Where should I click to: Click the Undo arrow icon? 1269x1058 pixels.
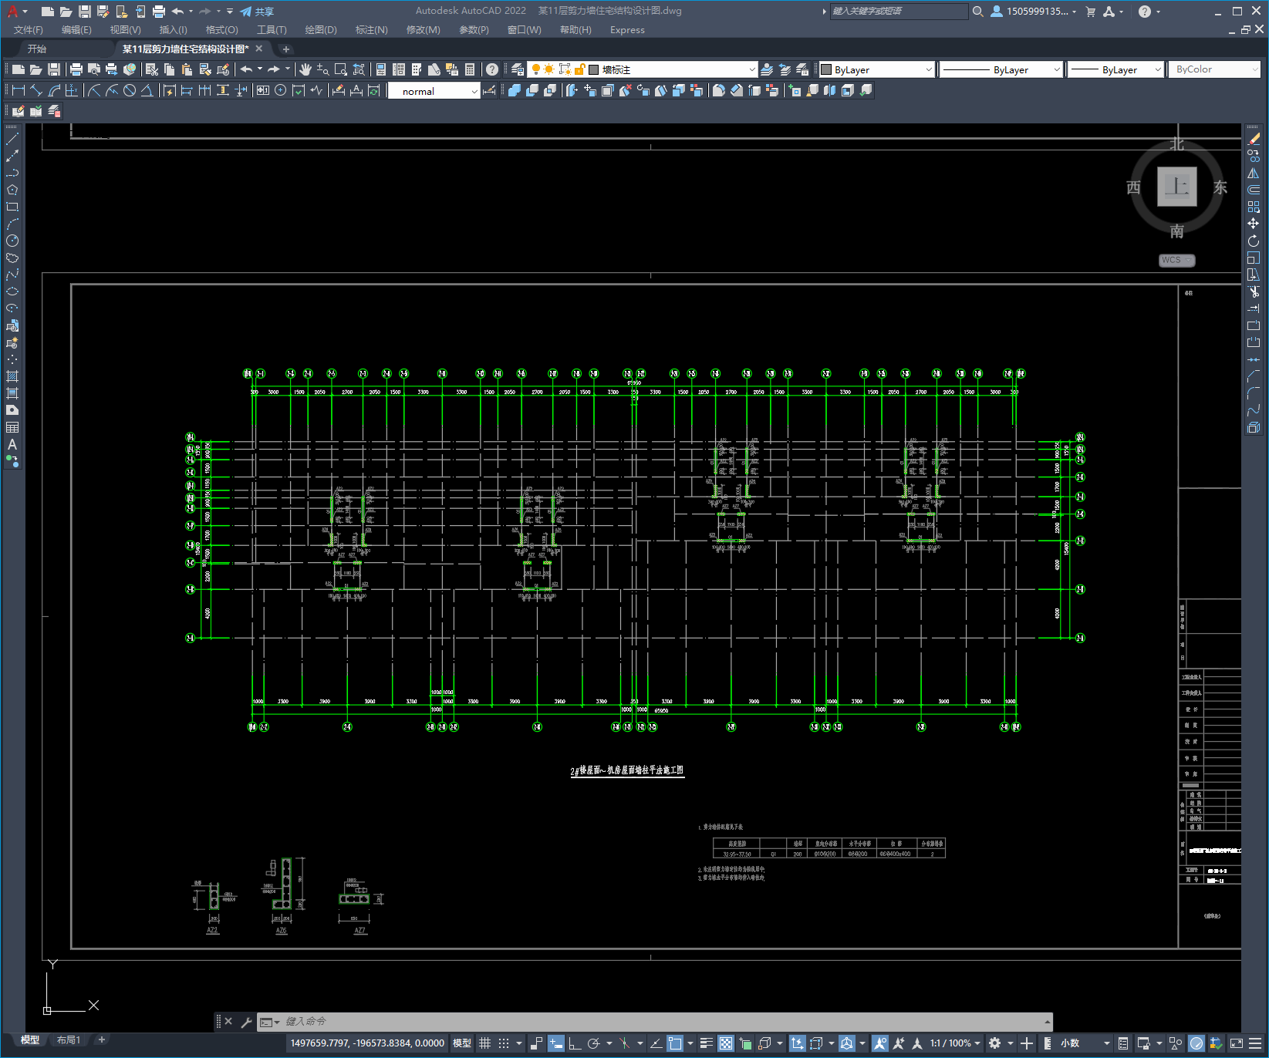[x=246, y=69]
